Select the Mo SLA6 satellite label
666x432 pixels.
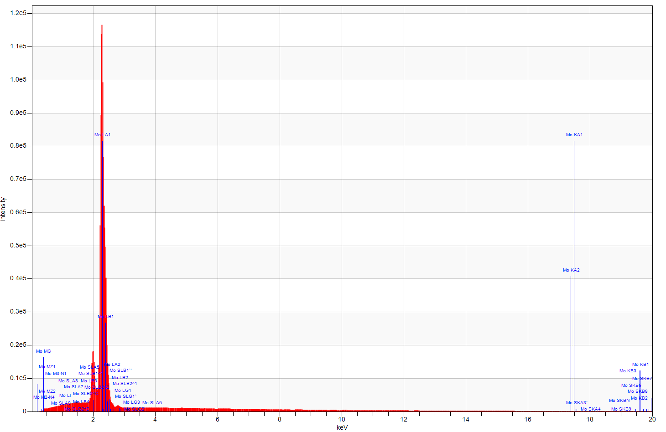click(152, 403)
